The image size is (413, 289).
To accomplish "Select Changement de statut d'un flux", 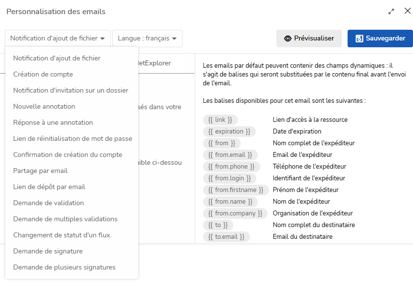I will [62, 235].
